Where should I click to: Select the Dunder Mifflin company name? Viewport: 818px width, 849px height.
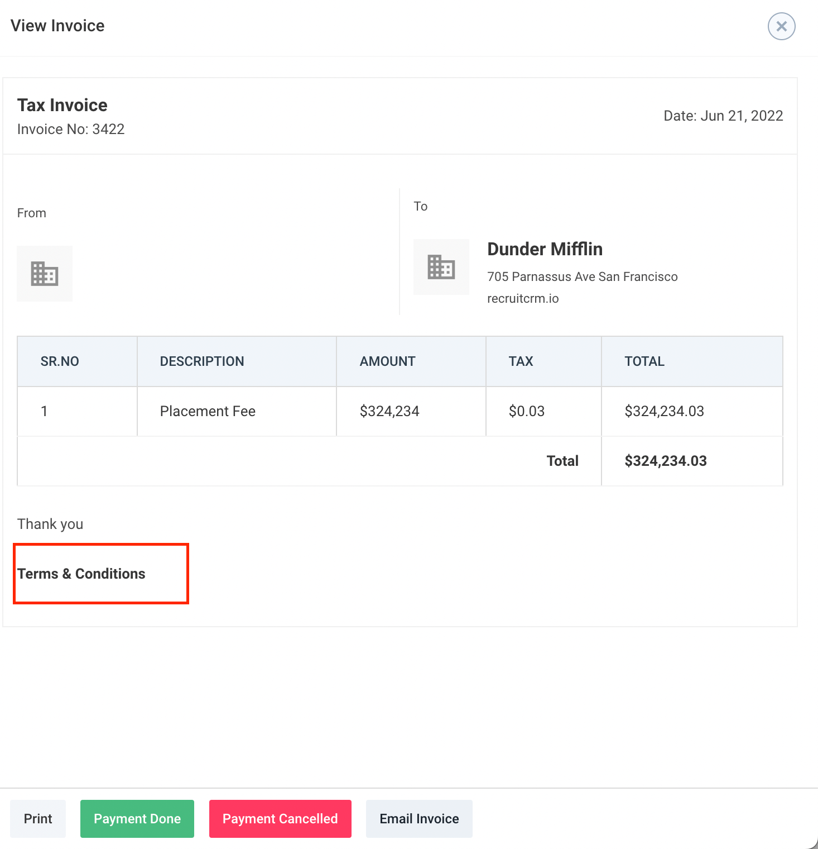(545, 249)
